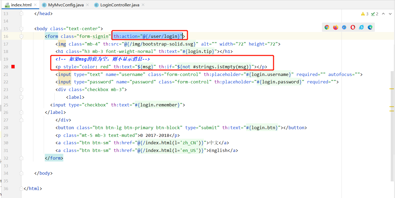Toggle fold marker at closing head tag
This screenshot has height=198, width=395.
pyautogui.click(x=21, y=13)
